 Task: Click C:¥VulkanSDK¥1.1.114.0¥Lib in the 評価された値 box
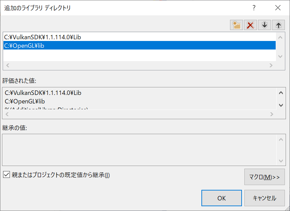click(x=43, y=93)
